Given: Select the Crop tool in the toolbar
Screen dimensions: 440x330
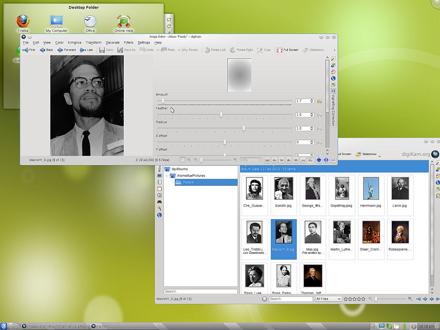Looking at the screenshot, I should click(x=265, y=50).
